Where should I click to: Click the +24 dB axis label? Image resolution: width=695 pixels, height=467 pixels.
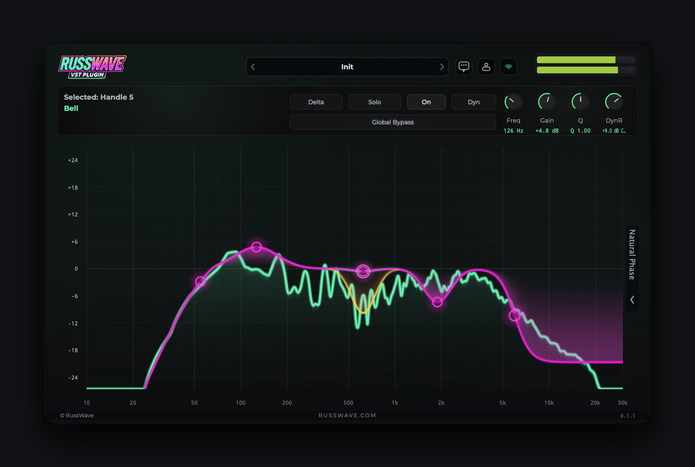[x=73, y=160]
